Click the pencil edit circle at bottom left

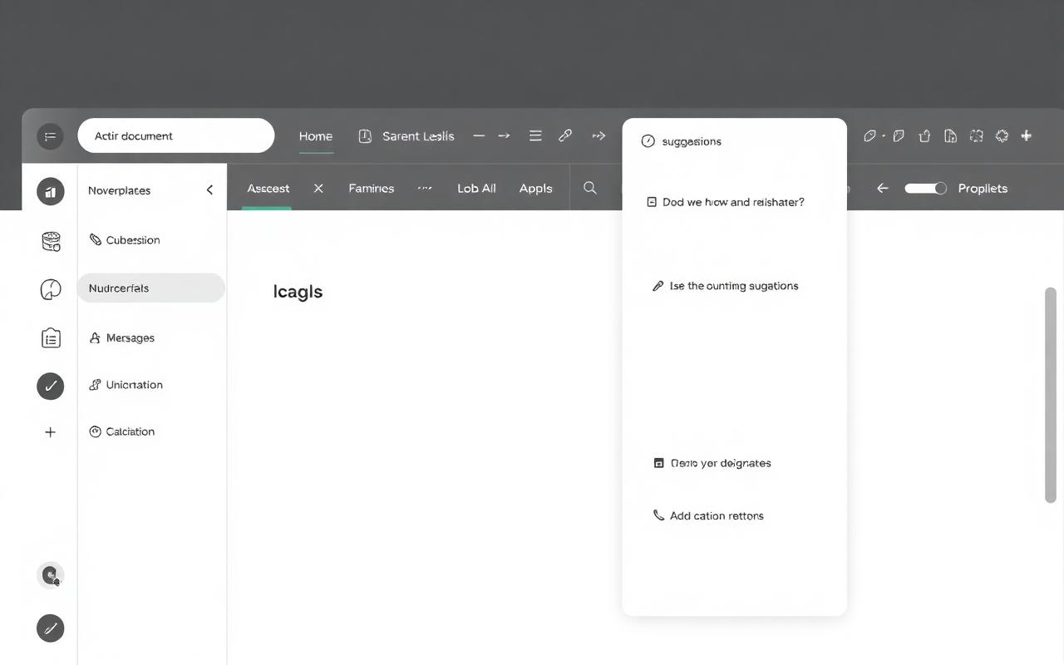coord(50,628)
